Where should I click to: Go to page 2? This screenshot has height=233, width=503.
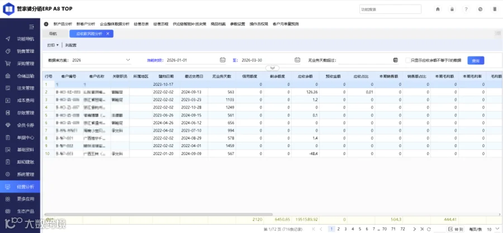[x=339, y=229]
